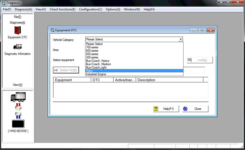
Task: Open the Window(W) menu
Action: (x=132, y=9)
